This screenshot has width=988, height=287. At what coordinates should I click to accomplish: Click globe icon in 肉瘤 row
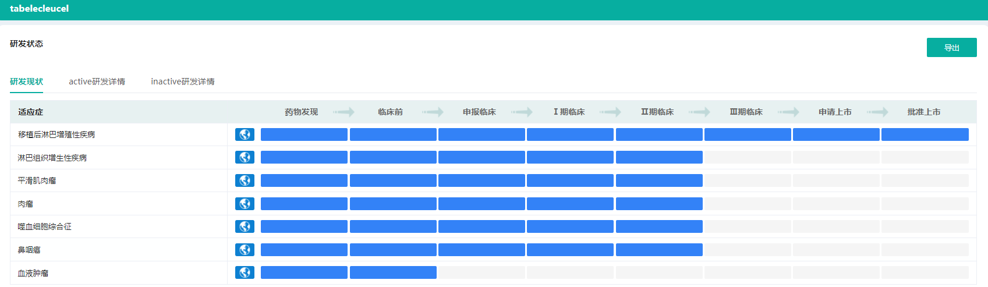pos(245,204)
